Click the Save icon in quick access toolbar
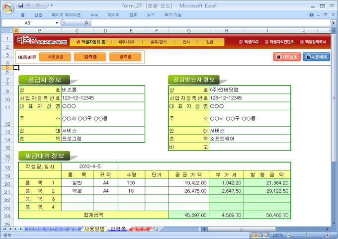This screenshot has width=338, height=239. coord(21,5)
